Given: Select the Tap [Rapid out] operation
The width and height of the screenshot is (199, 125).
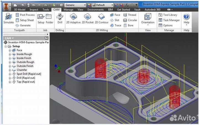Looking at the screenshot, I should pos(26,82).
